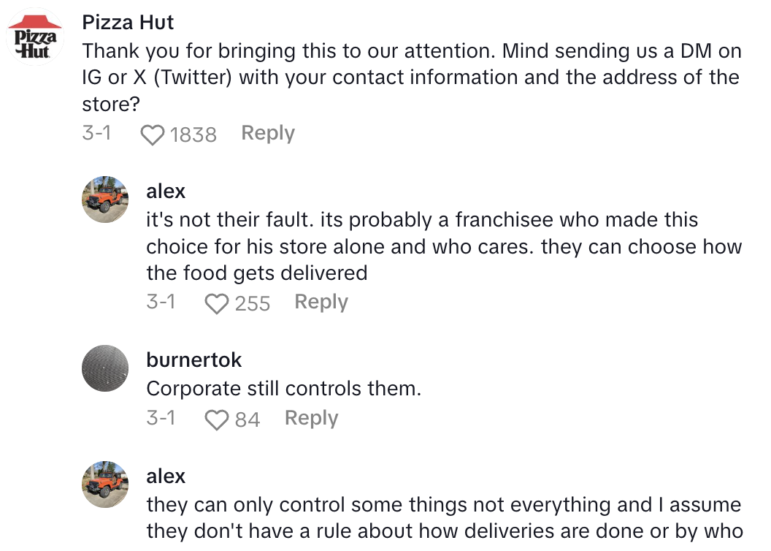The image size is (771, 551).
Task: Like the Pizza Hut comment with the heart icon
Action: pyautogui.click(x=152, y=134)
